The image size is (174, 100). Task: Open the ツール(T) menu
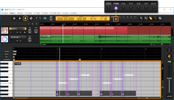point(65,13)
